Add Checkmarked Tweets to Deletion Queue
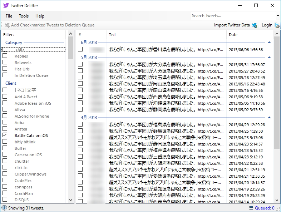The image size is (281, 212). tap(50, 25)
